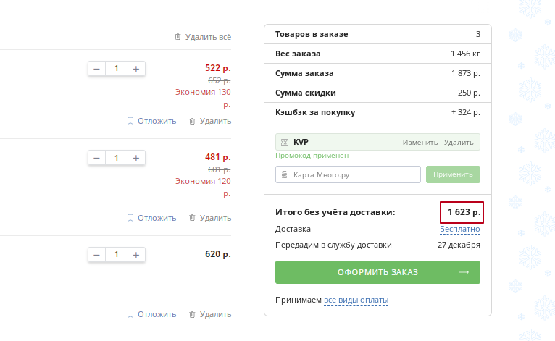This screenshot has height=341, width=555.
Task: Focus the 'Карта Много.ру' input field
Action: point(348,174)
